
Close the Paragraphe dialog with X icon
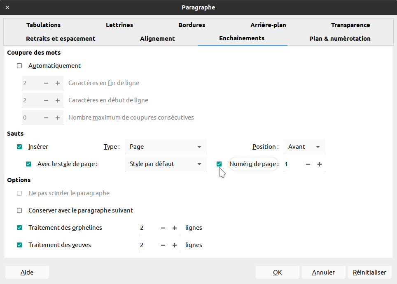click(x=7, y=7)
